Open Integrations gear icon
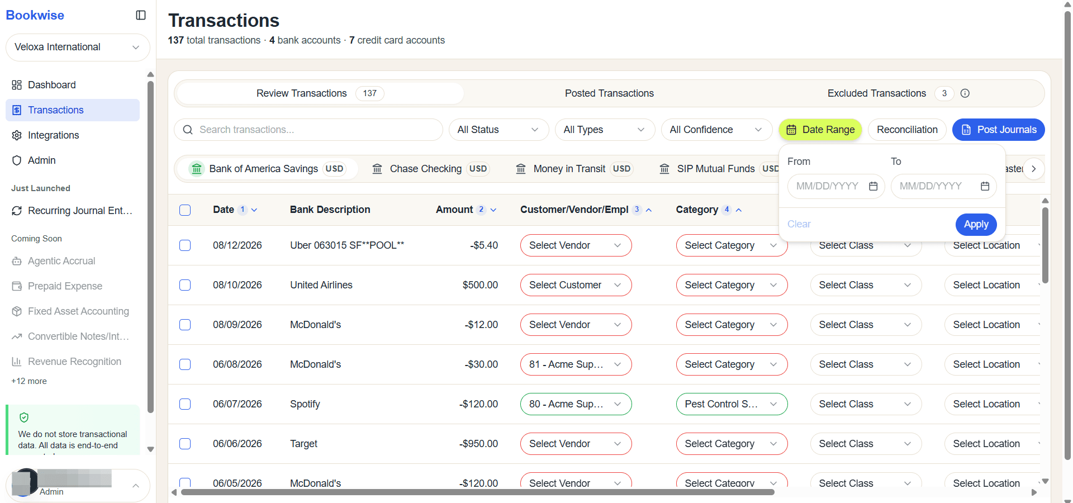 17,135
